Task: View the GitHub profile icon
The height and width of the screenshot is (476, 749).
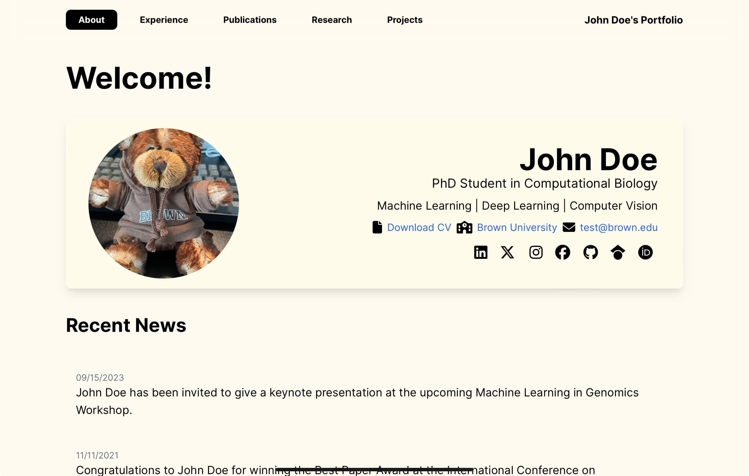Action: coord(590,252)
